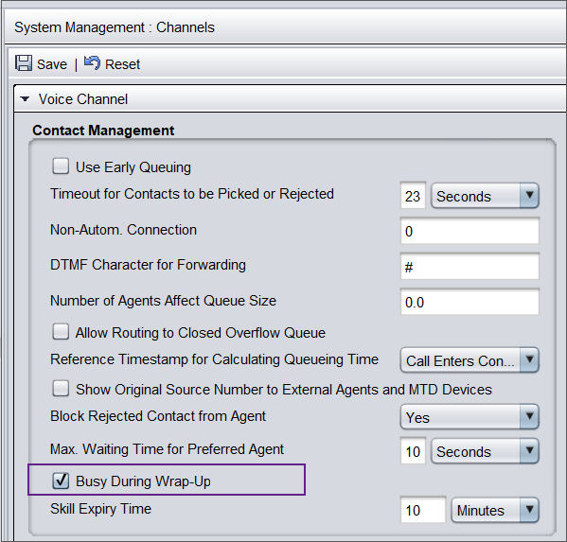This screenshot has height=542, width=567.
Task: Tick Allow Routing to Closed Overflow Queue
Action: 61,332
